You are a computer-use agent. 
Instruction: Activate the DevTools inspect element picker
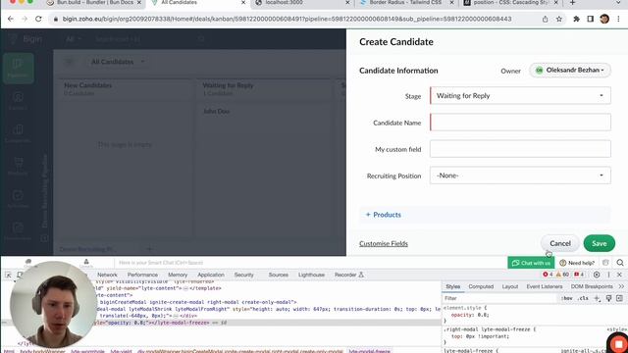coord(8,275)
